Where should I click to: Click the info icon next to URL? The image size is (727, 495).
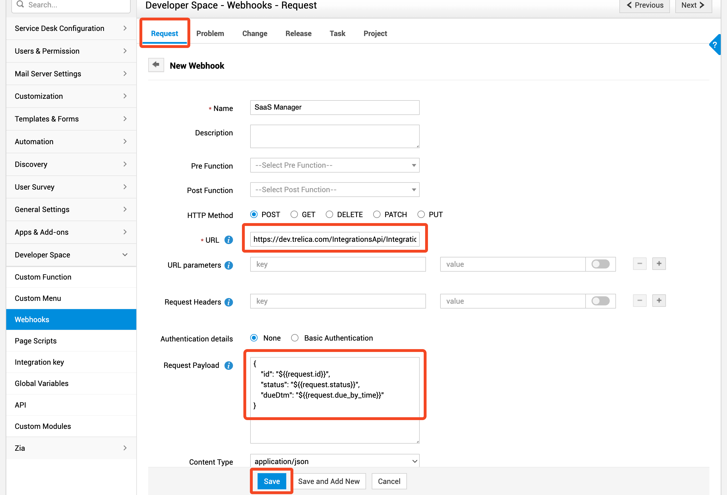click(229, 240)
